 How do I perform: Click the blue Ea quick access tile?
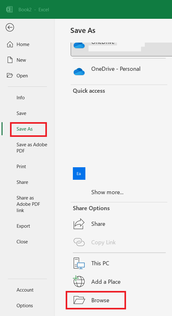pos(79,173)
